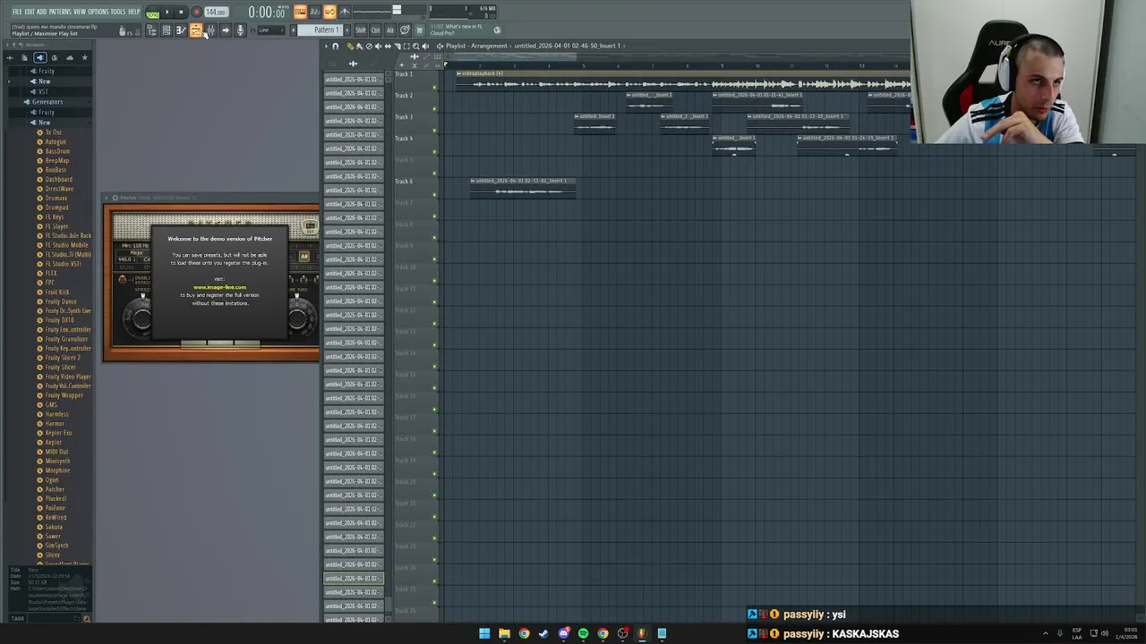Select BassDrum generator in Browser
1146x644 pixels.
coord(57,151)
